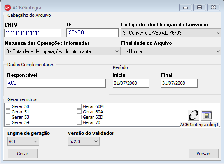Minimize the ACBrSintegra window
224x164 pixels.
[x=186, y=7]
